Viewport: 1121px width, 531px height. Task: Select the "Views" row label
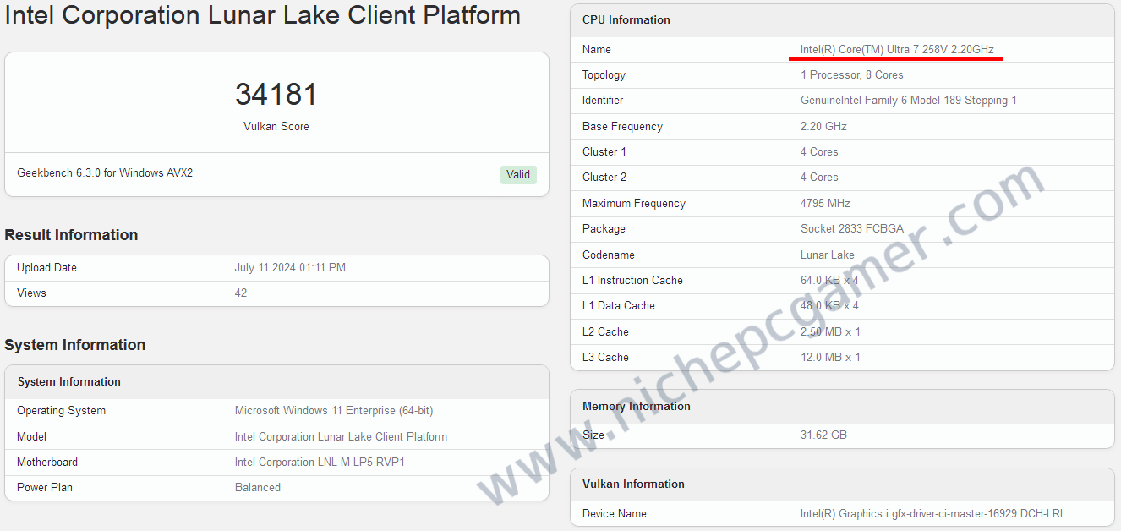point(31,293)
